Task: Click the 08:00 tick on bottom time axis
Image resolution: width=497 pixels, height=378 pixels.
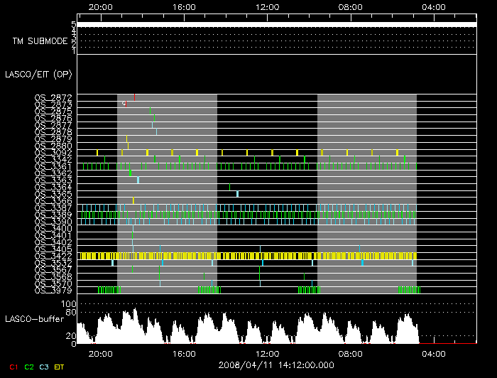Action: [x=350, y=353]
